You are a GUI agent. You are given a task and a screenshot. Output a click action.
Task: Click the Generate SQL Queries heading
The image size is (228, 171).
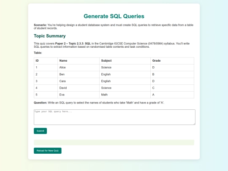(114, 16)
